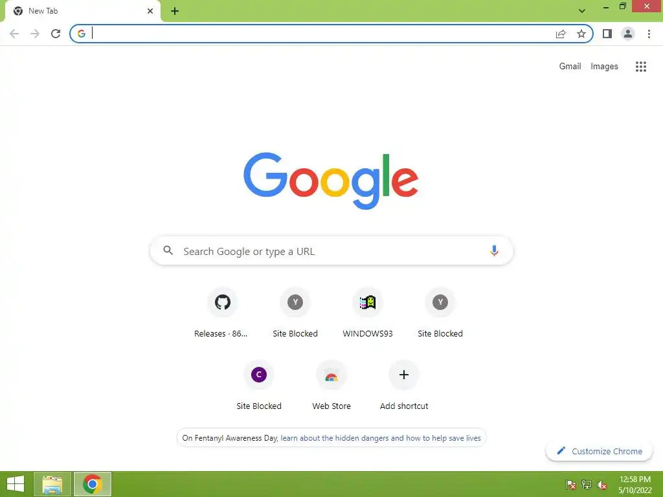Close the New Tab tab
Image resolution: width=663 pixels, height=497 pixels.
coord(150,11)
